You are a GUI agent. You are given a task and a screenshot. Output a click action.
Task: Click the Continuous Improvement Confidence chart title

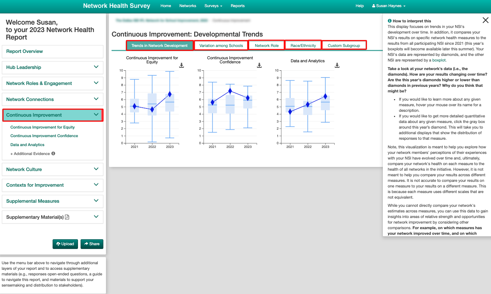[230, 60]
